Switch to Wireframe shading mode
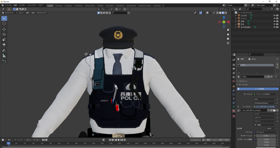Viewport: 280px width, 148px height. click(217, 13)
